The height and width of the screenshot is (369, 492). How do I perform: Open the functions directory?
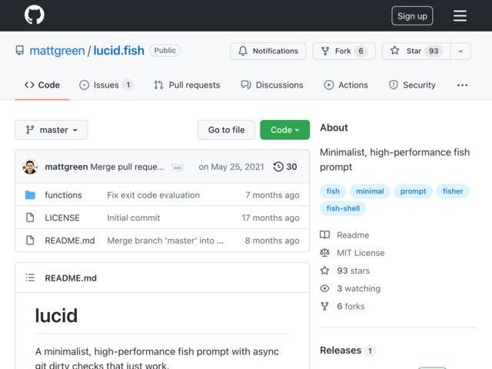(x=63, y=195)
